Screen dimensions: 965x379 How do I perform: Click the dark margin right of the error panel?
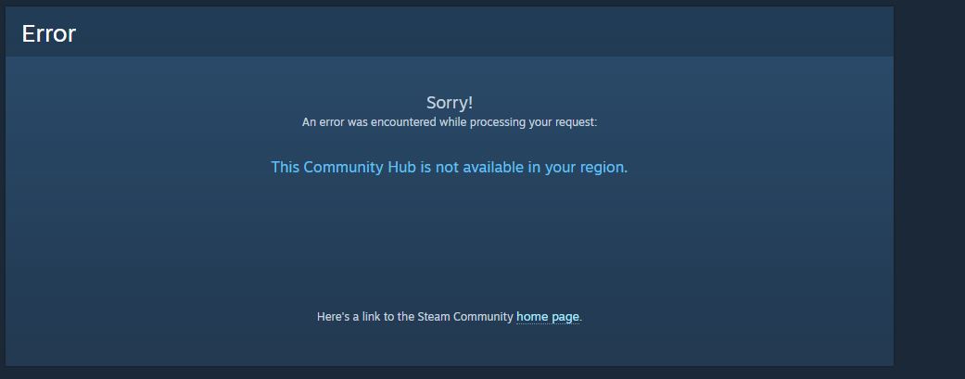pos(929,184)
